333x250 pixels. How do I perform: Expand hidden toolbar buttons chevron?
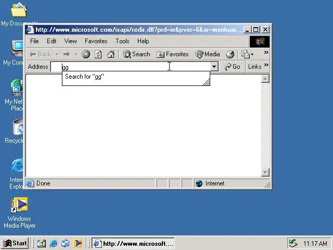coord(266,52)
